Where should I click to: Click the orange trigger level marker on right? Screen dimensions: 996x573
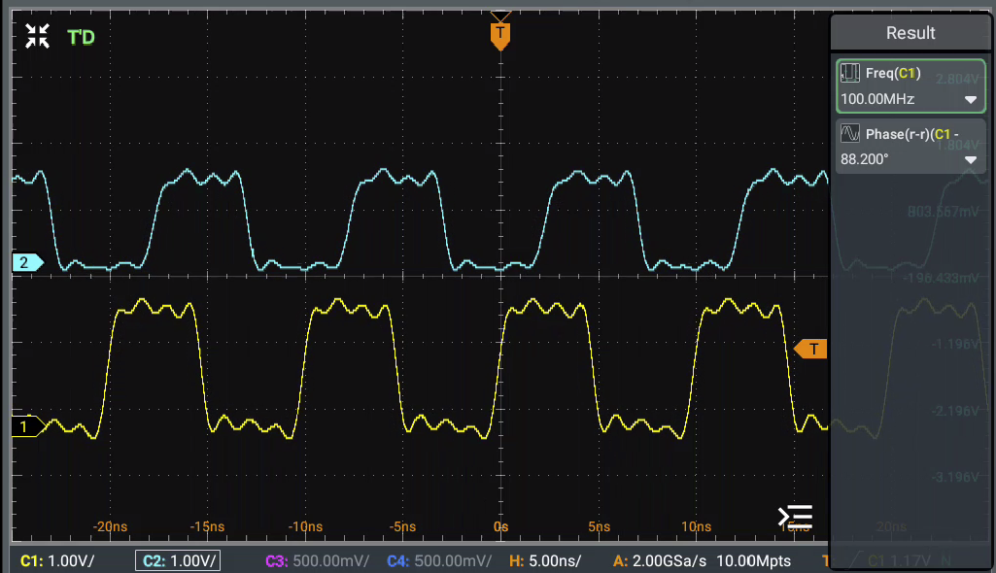pos(811,349)
